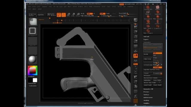Viewport: 191px width, 107px height.
Task: Click the L.Sym symmetry icon
Action: pos(135,61)
